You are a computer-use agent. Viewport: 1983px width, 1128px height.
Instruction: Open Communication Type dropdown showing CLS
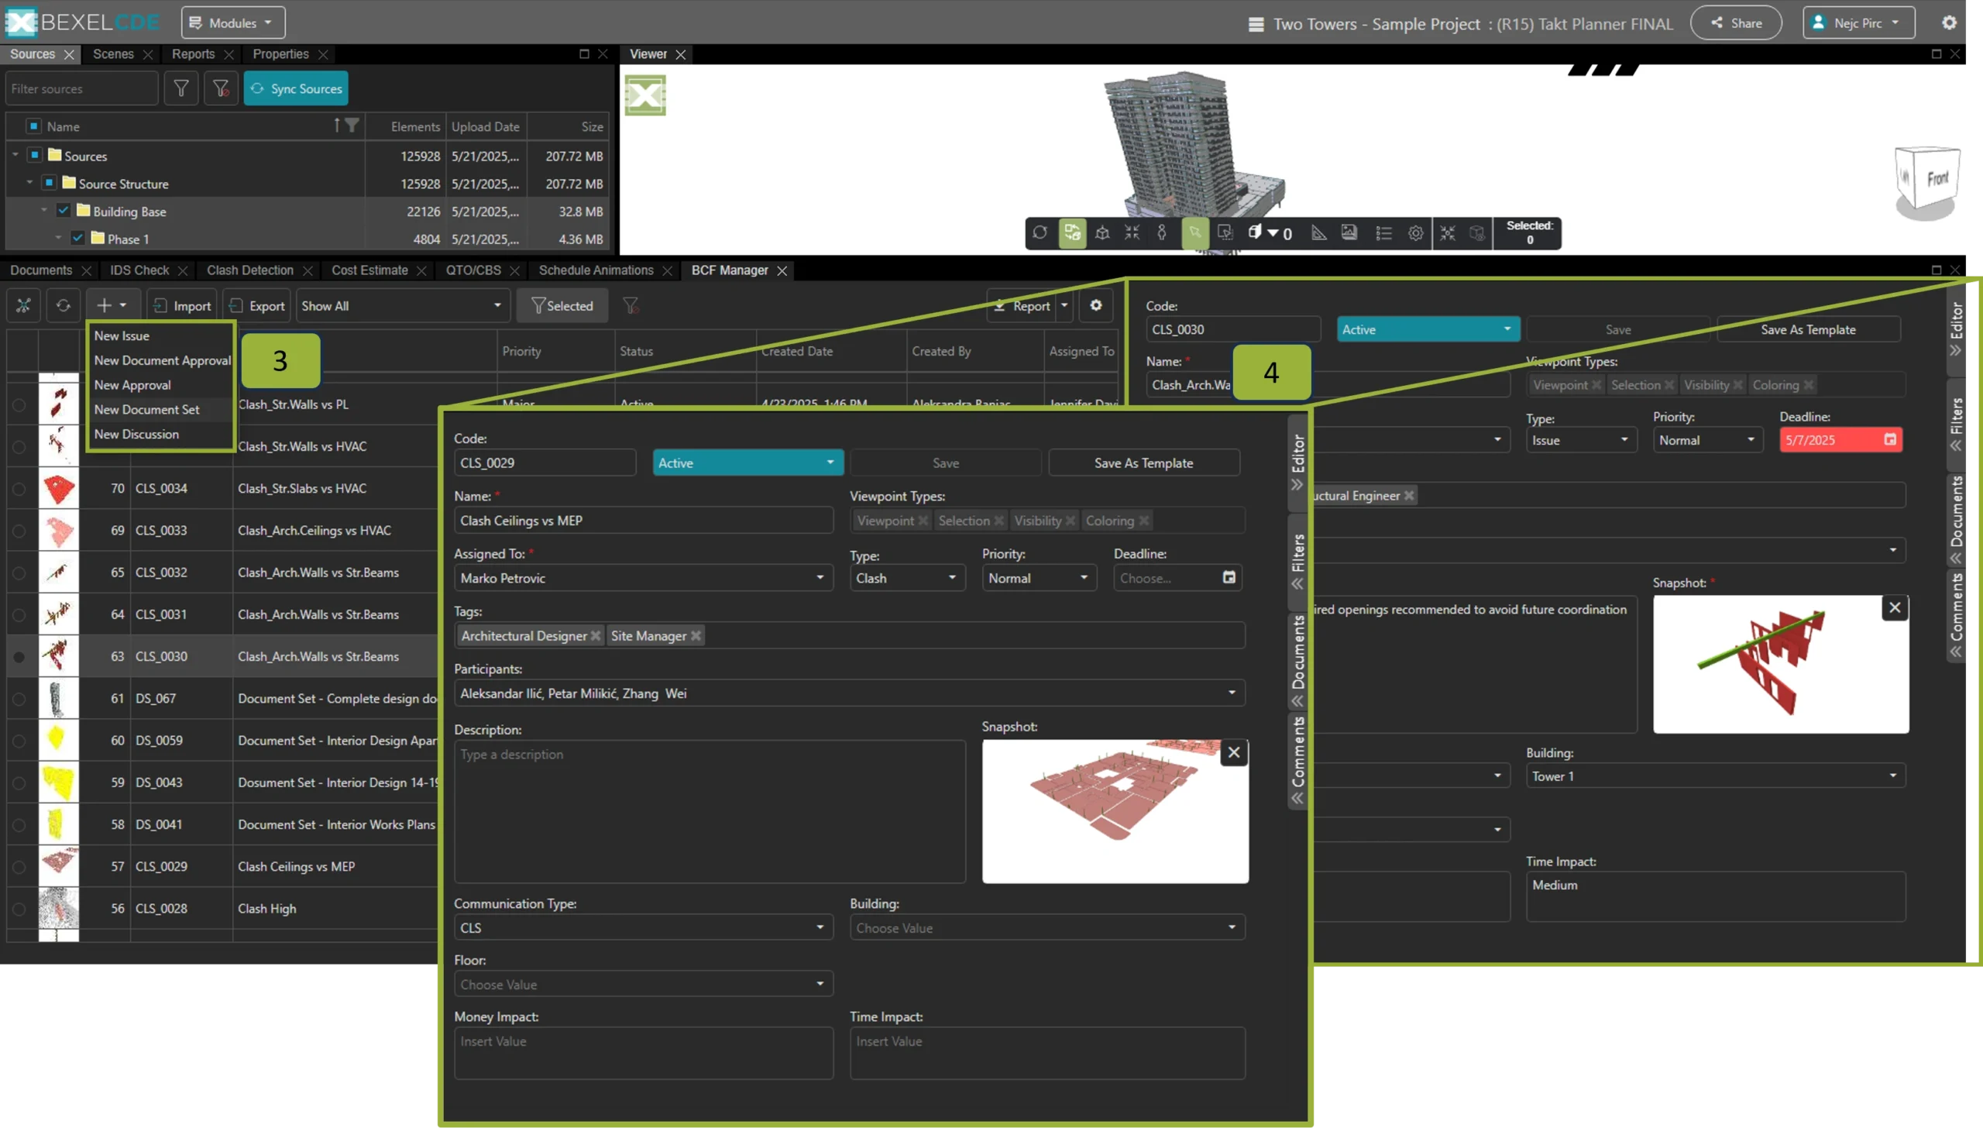pyautogui.click(x=643, y=927)
